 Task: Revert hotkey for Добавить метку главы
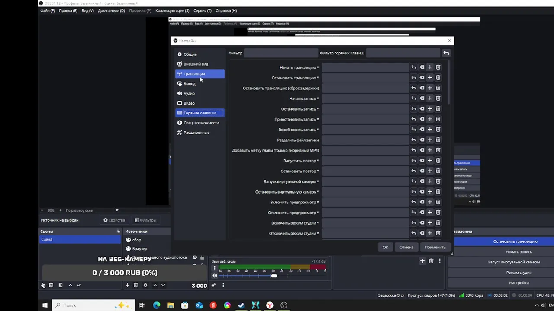click(x=414, y=150)
